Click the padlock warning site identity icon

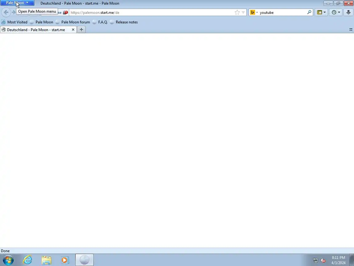(x=65, y=12)
